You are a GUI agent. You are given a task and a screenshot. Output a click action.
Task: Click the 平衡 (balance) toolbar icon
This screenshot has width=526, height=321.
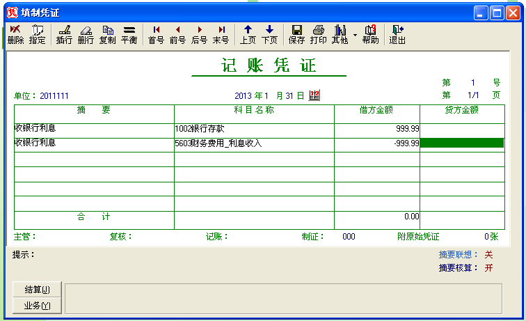coord(129,34)
